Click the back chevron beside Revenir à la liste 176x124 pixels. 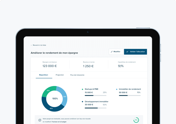pos(31,45)
